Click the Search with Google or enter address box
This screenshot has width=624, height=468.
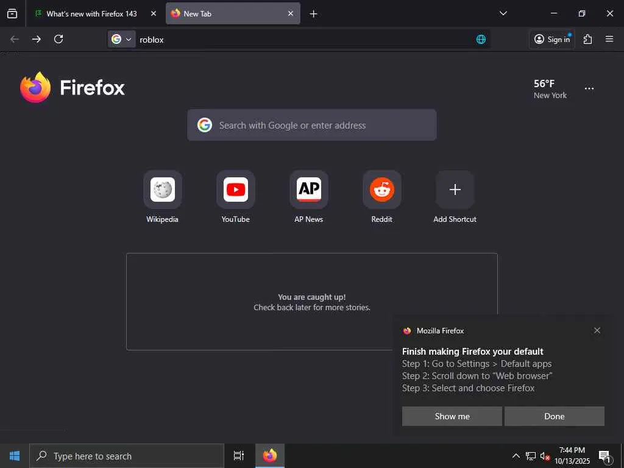click(x=311, y=125)
